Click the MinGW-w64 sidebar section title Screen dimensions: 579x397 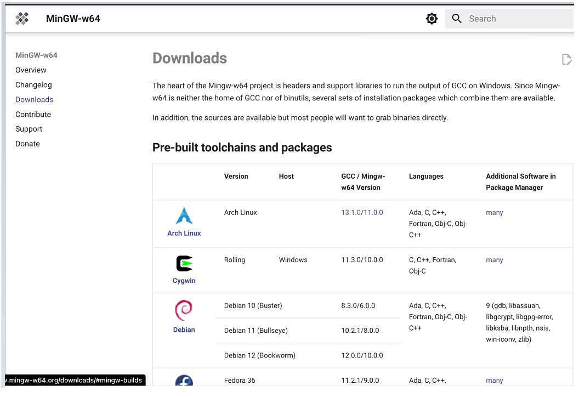point(36,55)
